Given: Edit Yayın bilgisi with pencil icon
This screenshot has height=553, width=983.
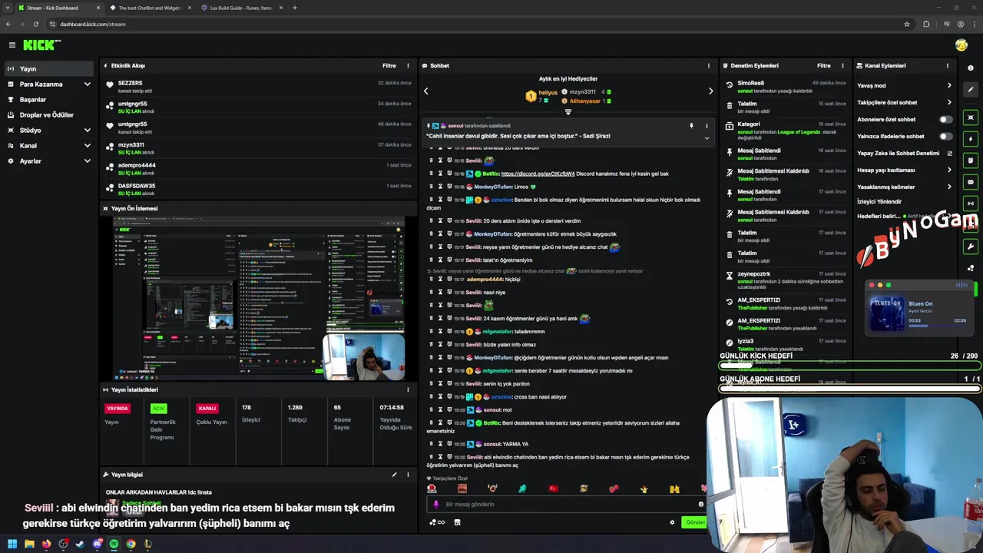Looking at the screenshot, I should [x=394, y=475].
